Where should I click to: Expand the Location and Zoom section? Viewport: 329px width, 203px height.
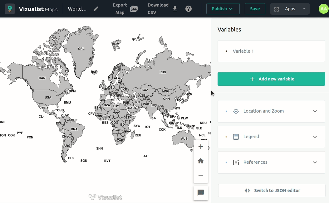pyautogui.click(x=271, y=111)
